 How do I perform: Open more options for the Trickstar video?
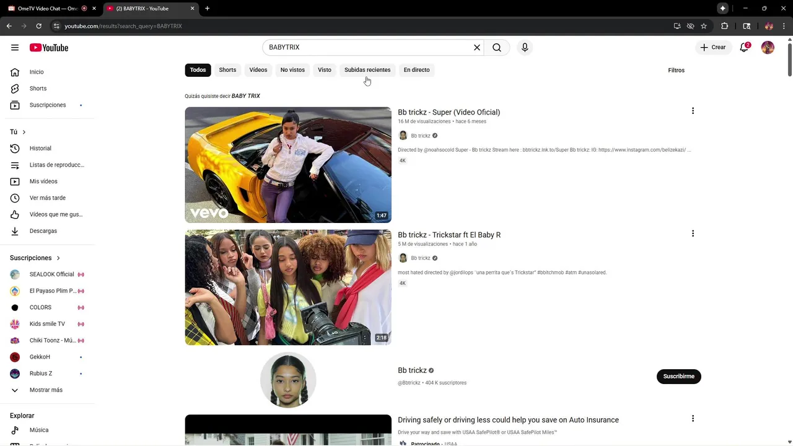pos(693,234)
